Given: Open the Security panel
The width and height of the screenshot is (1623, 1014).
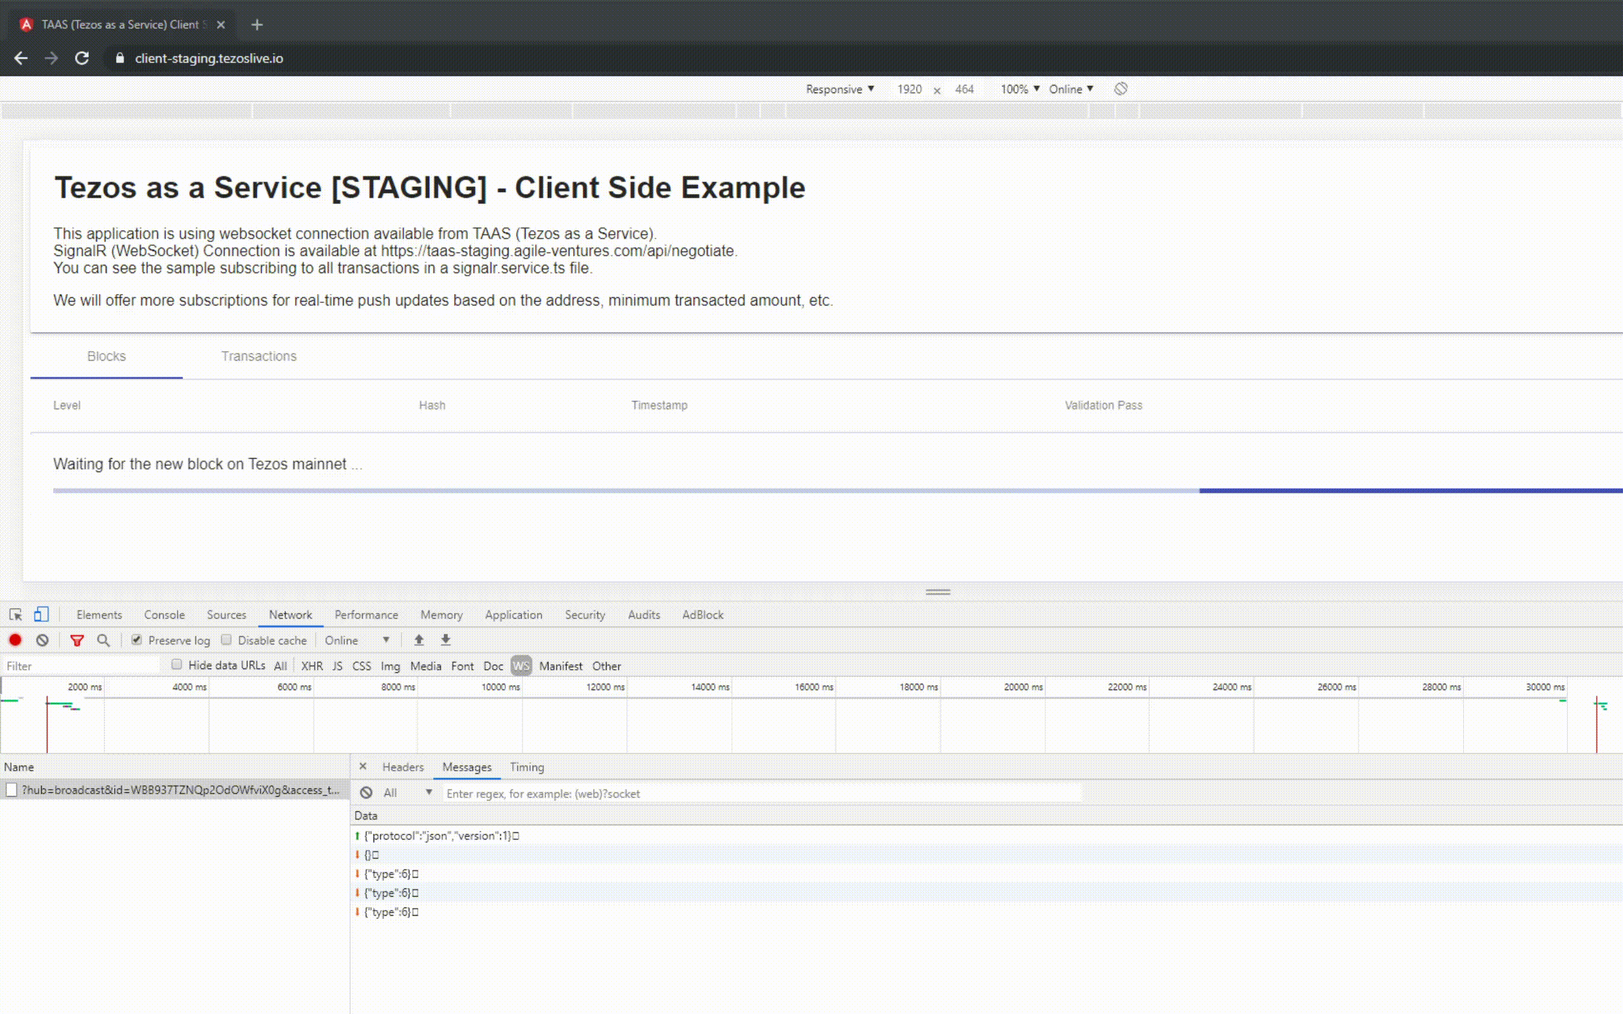Looking at the screenshot, I should click(585, 615).
